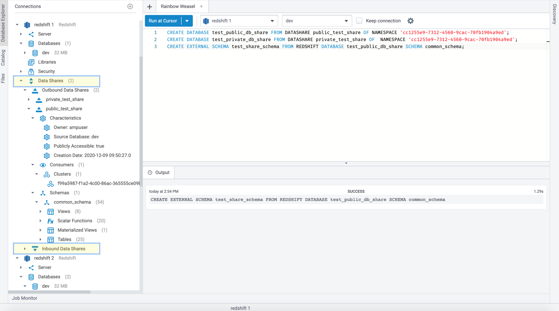Click the Materialized Views icon
The height and width of the screenshot is (311, 559).
click(51, 230)
